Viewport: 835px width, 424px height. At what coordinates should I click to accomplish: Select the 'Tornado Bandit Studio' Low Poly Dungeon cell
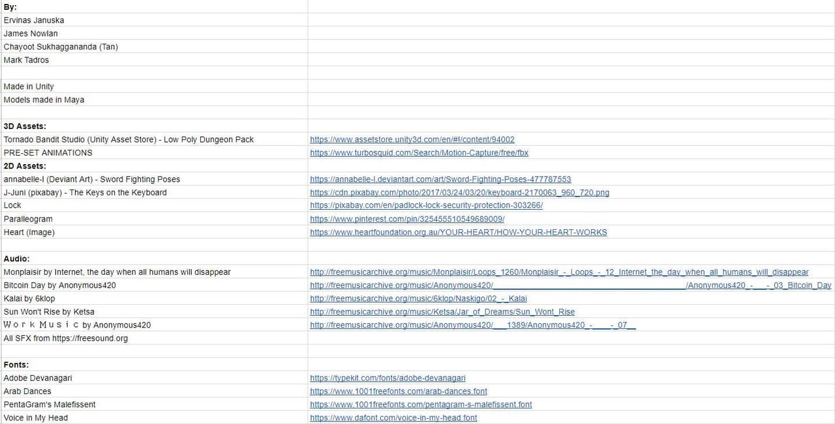click(154, 139)
